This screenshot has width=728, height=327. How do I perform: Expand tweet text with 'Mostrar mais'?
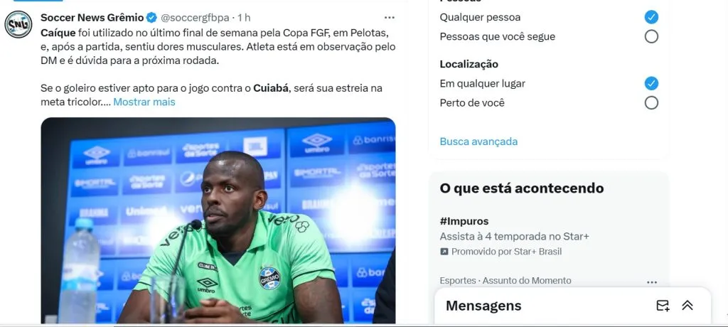[144, 102]
